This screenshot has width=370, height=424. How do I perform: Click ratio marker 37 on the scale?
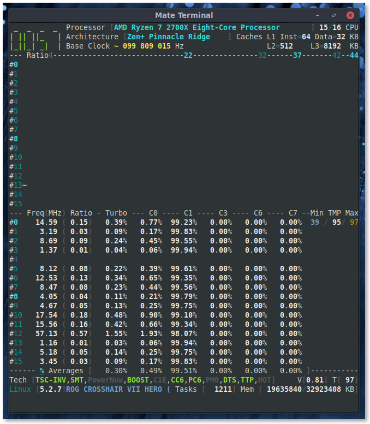point(297,56)
